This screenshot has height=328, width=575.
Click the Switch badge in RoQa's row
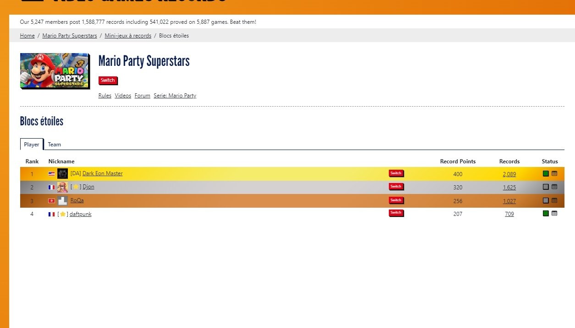pos(396,200)
